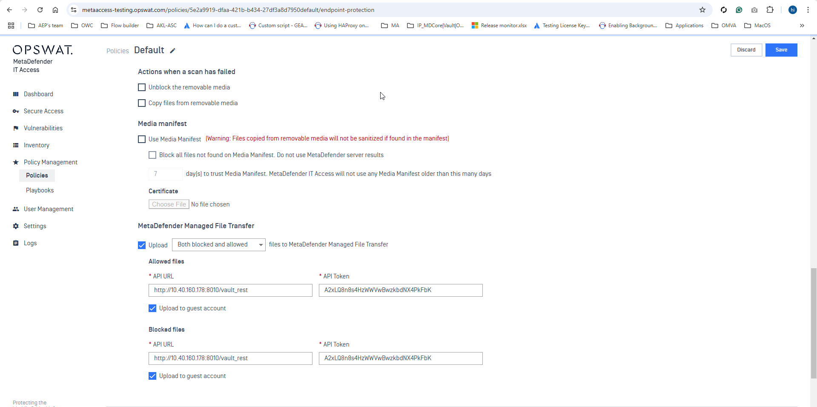Bookmark this page with the star icon

point(702,10)
